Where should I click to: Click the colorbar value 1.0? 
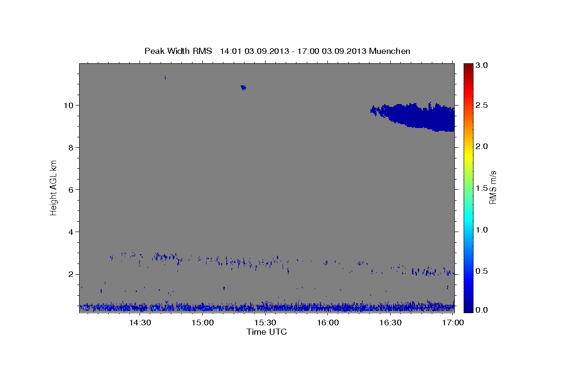[483, 230]
